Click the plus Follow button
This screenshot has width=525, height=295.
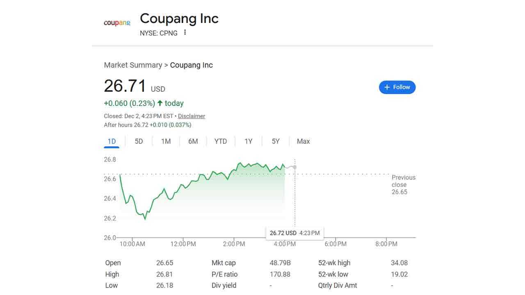tap(397, 87)
